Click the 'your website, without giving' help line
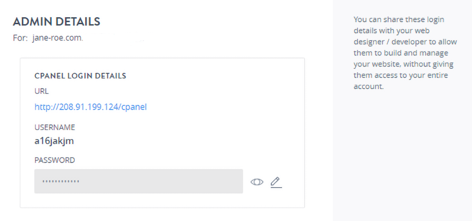Viewport: 472px width, 221px height. click(403, 64)
